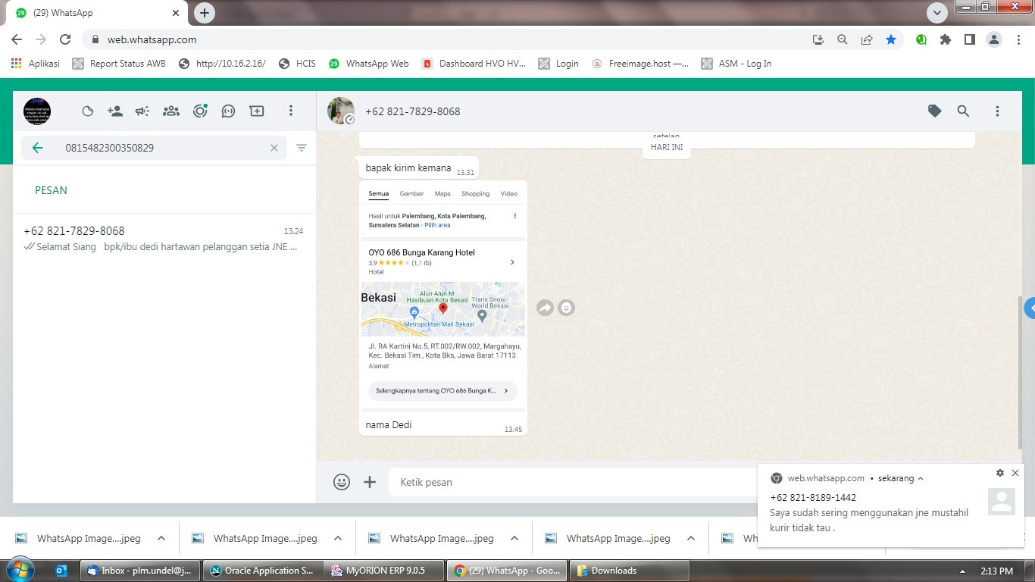
Task: Open the channels bubble icon
Action: click(228, 111)
